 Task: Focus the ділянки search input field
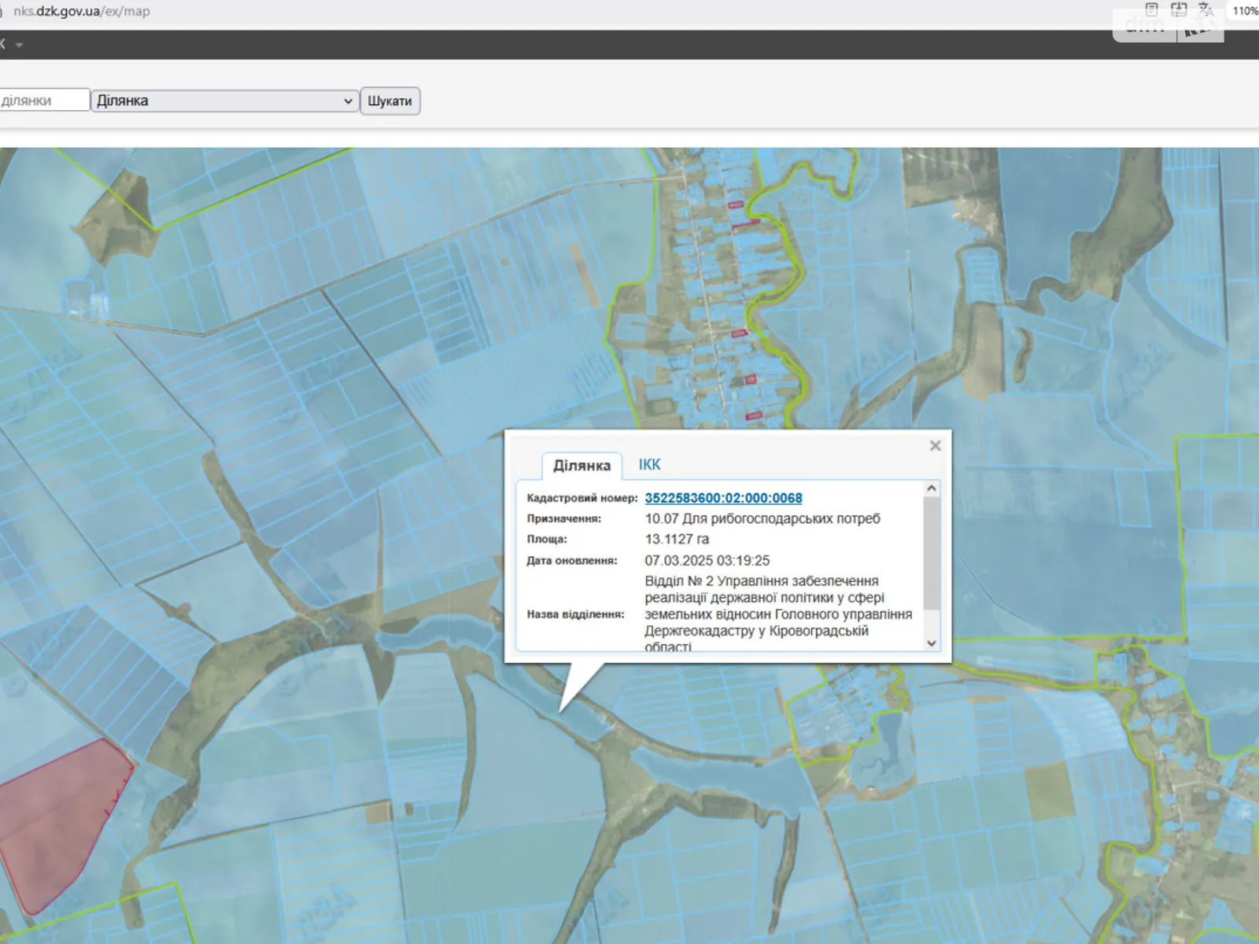[x=43, y=101]
